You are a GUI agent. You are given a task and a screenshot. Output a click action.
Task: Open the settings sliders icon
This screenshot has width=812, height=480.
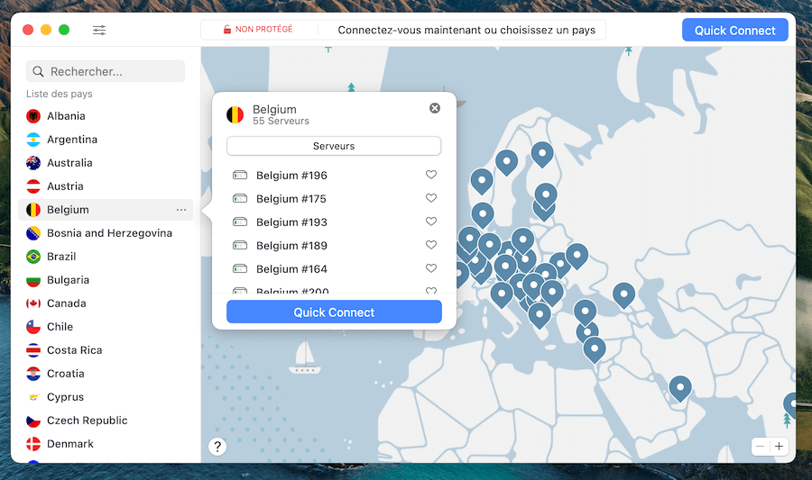coord(99,30)
